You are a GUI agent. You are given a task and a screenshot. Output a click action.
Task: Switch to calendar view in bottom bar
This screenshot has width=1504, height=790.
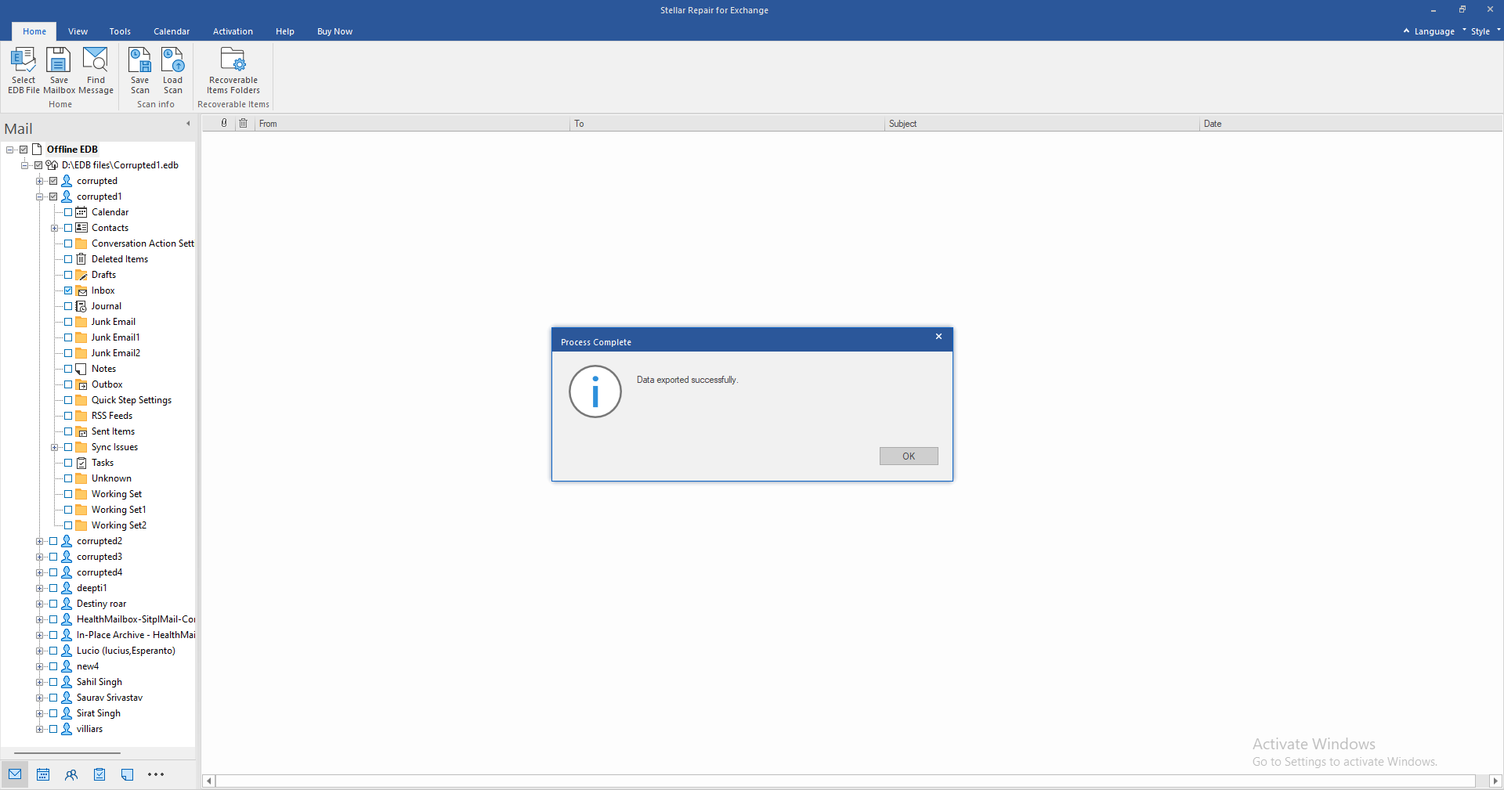43,774
